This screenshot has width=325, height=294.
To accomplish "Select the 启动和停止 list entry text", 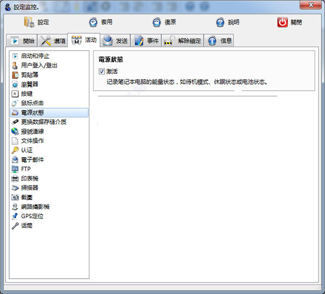I will (35, 56).
